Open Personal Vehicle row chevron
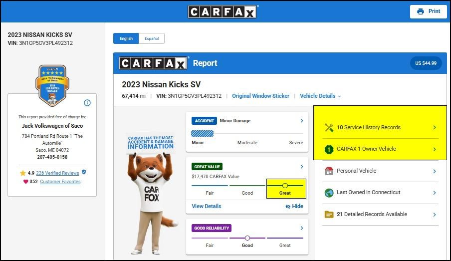The image size is (451, 261). click(x=435, y=171)
